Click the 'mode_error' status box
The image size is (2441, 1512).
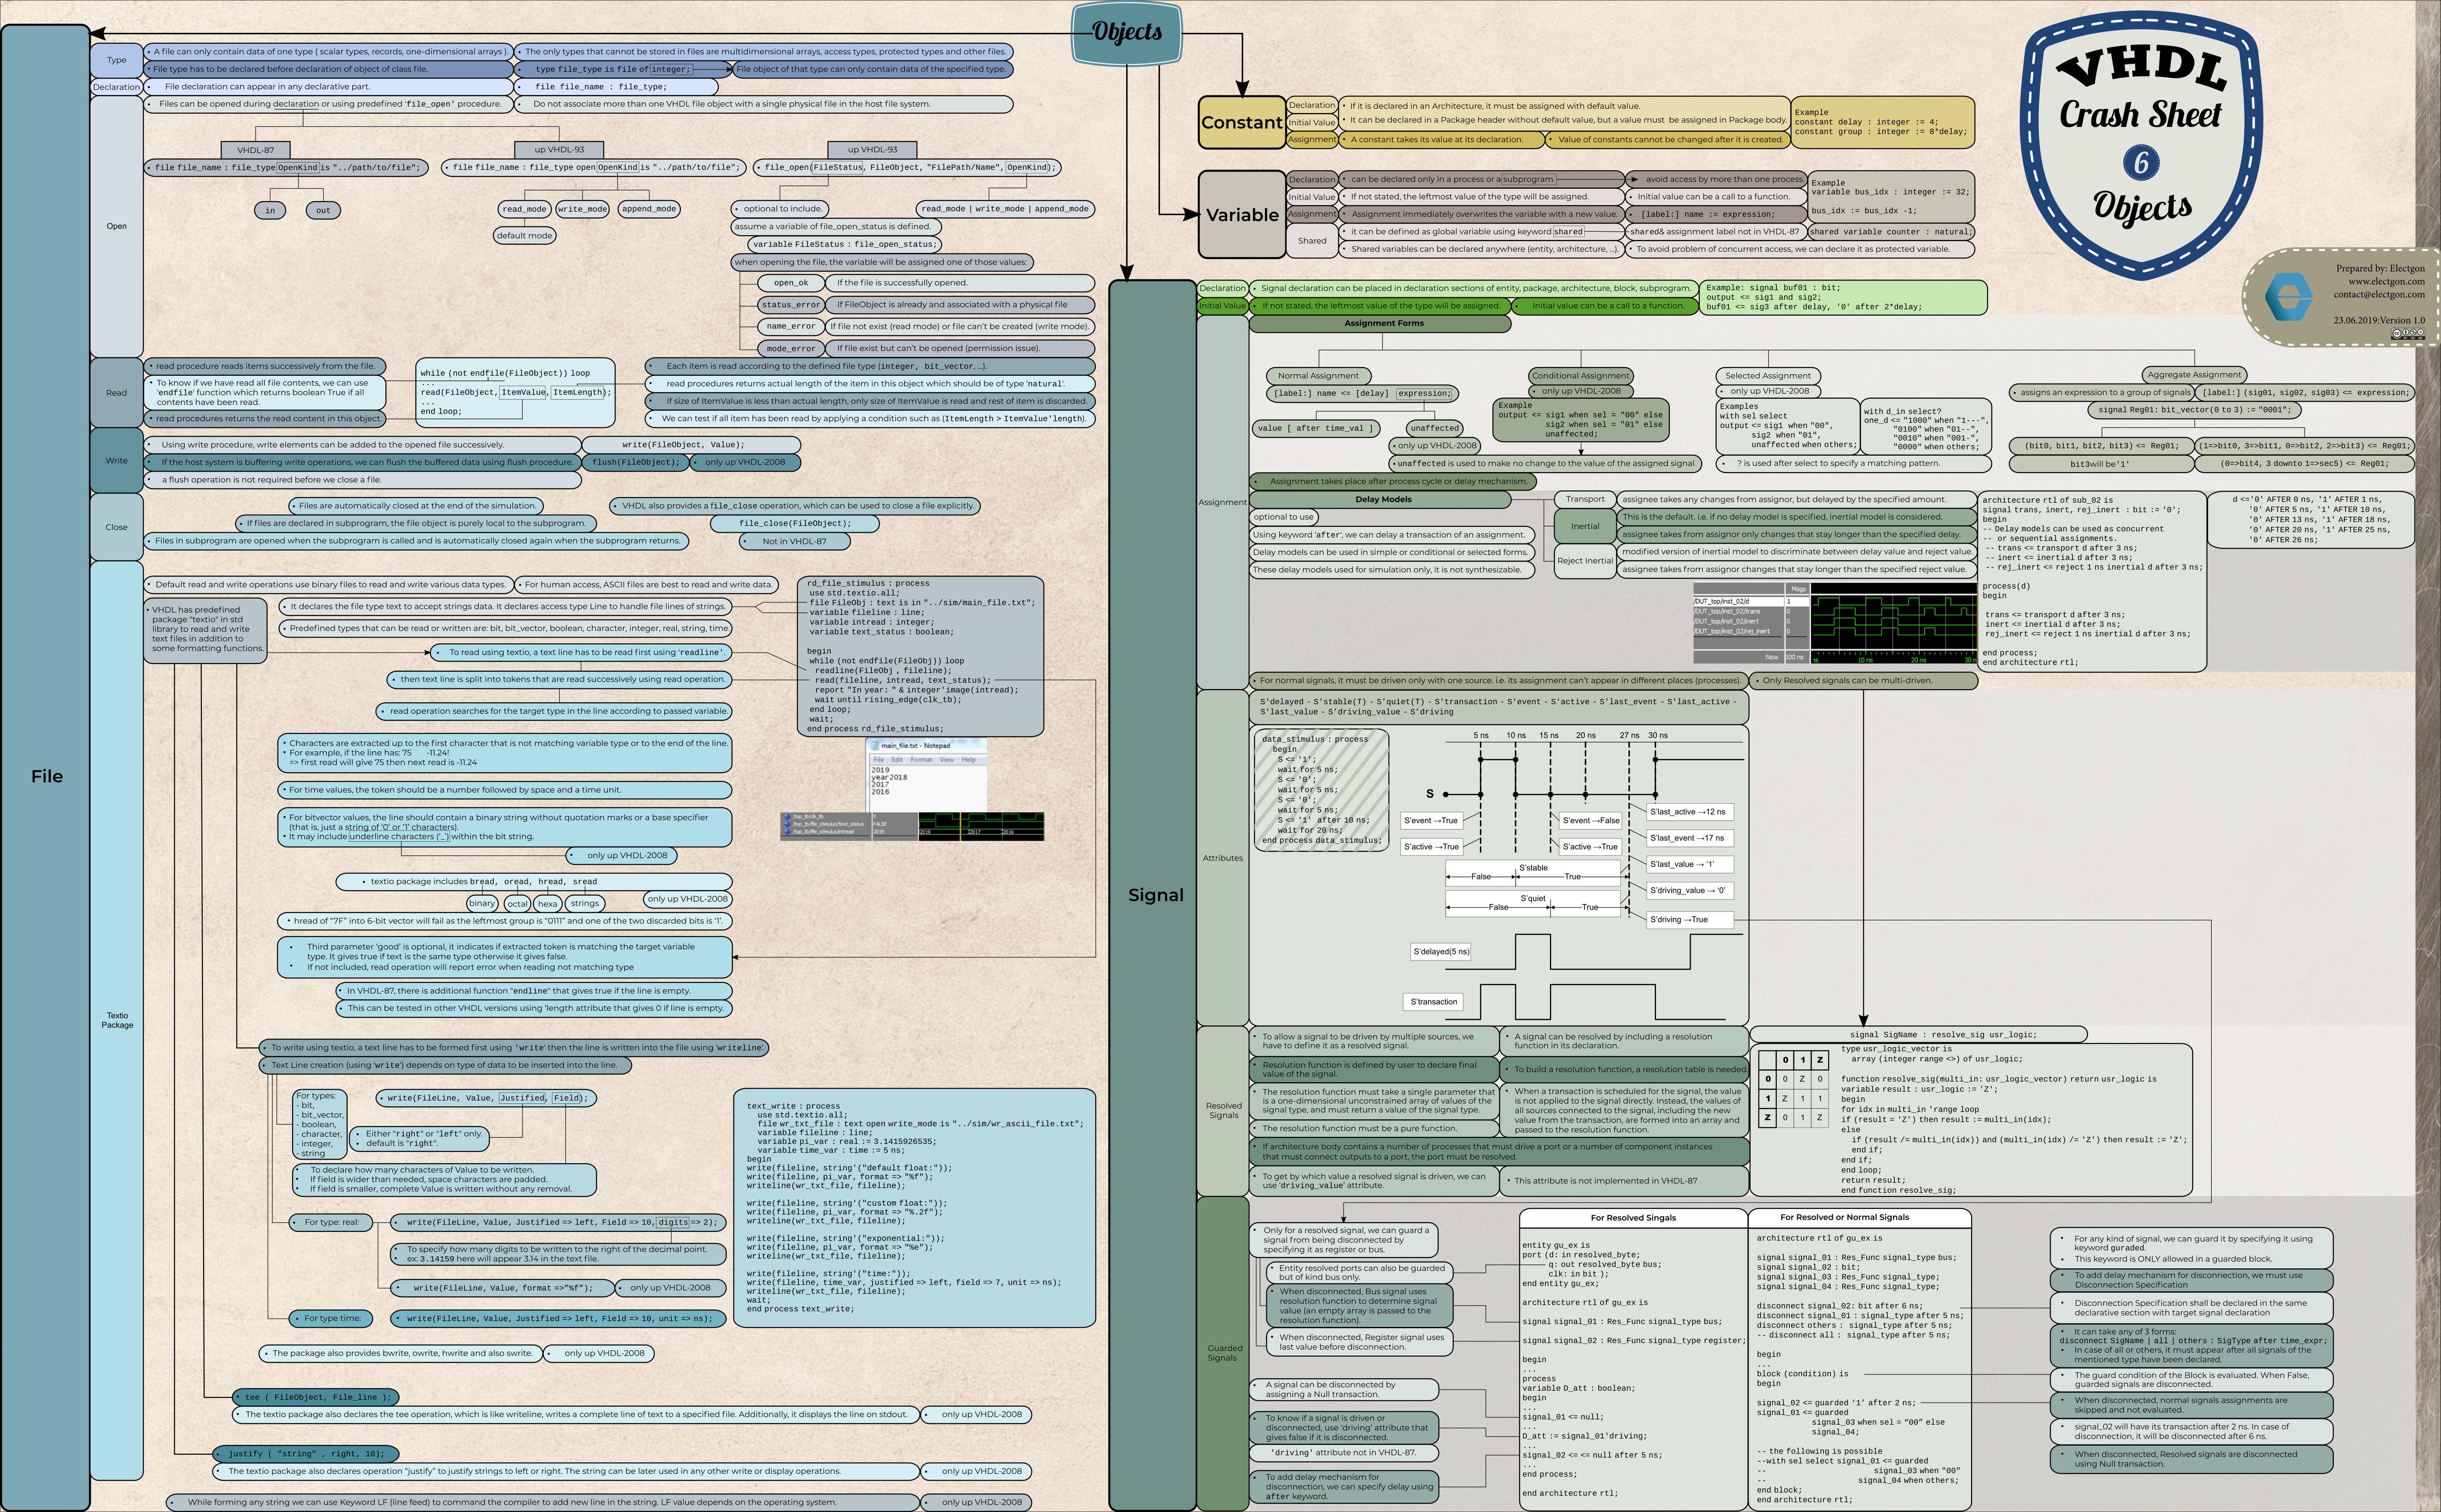791,348
